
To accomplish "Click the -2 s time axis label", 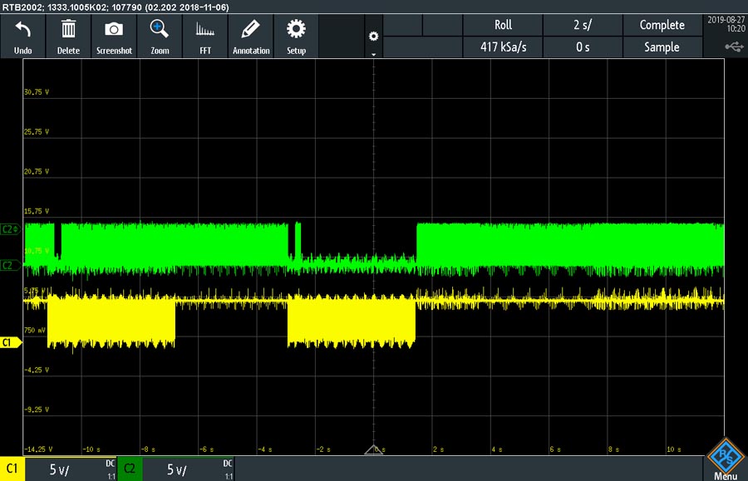I will 323,449.
